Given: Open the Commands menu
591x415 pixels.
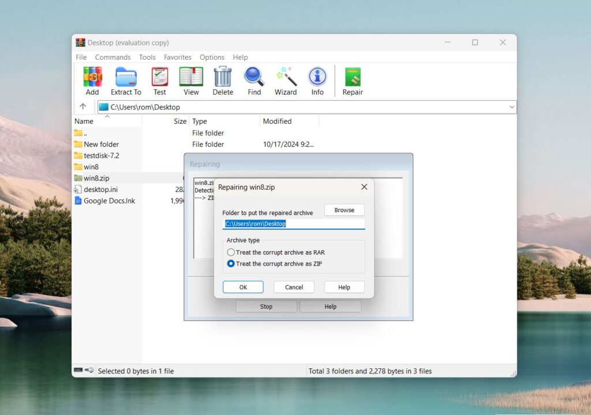Looking at the screenshot, I should [113, 57].
